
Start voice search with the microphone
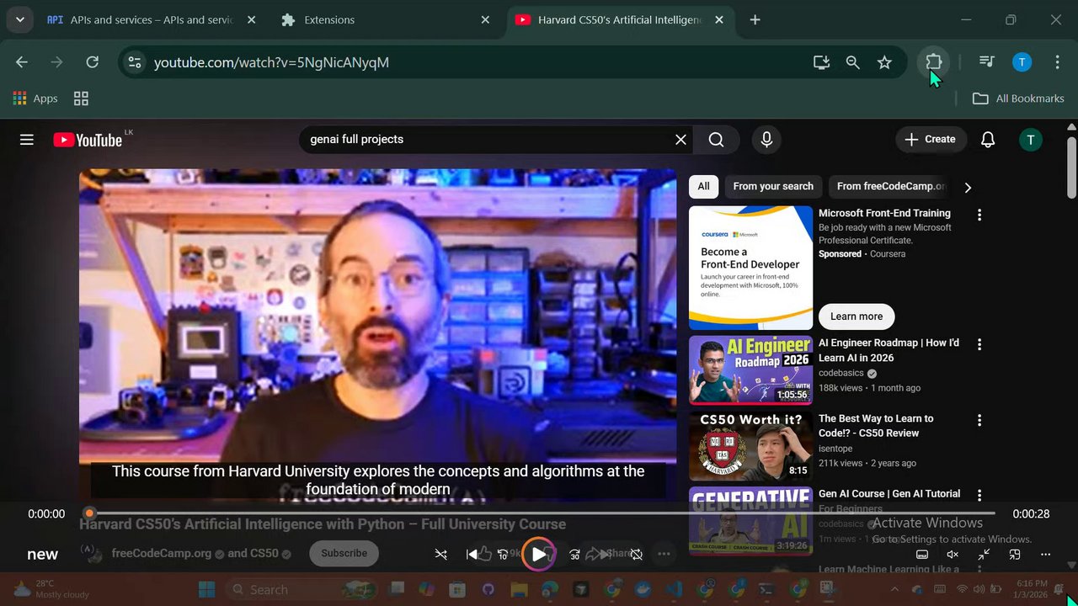[x=766, y=140]
